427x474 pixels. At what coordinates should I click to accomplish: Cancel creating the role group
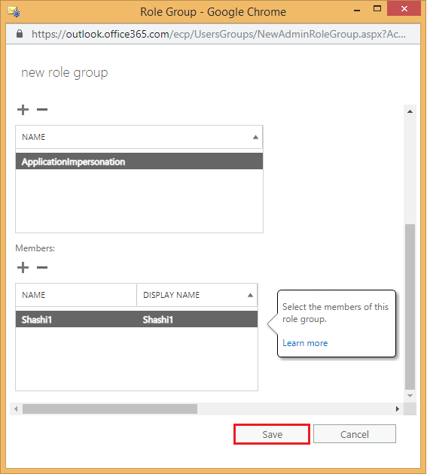pyautogui.click(x=355, y=434)
